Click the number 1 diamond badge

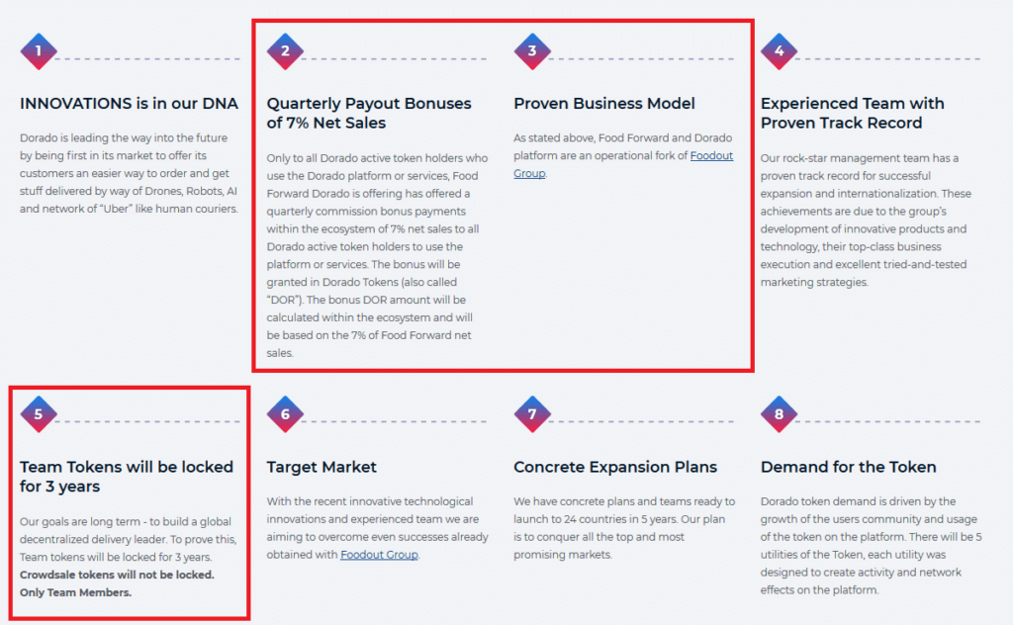pyautogui.click(x=38, y=51)
